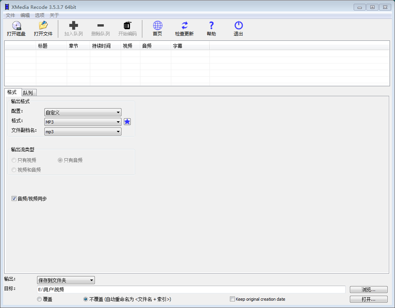Click the Open File (打开文件) icon
395x308 pixels.
[x=43, y=26]
